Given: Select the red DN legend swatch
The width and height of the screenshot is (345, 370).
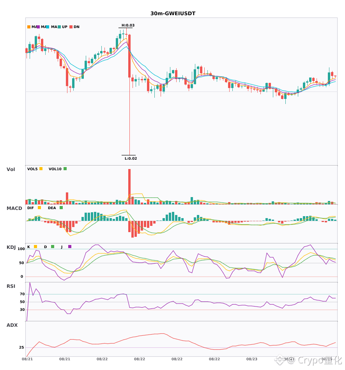Looking at the screenshot, I should click(71, 27).
